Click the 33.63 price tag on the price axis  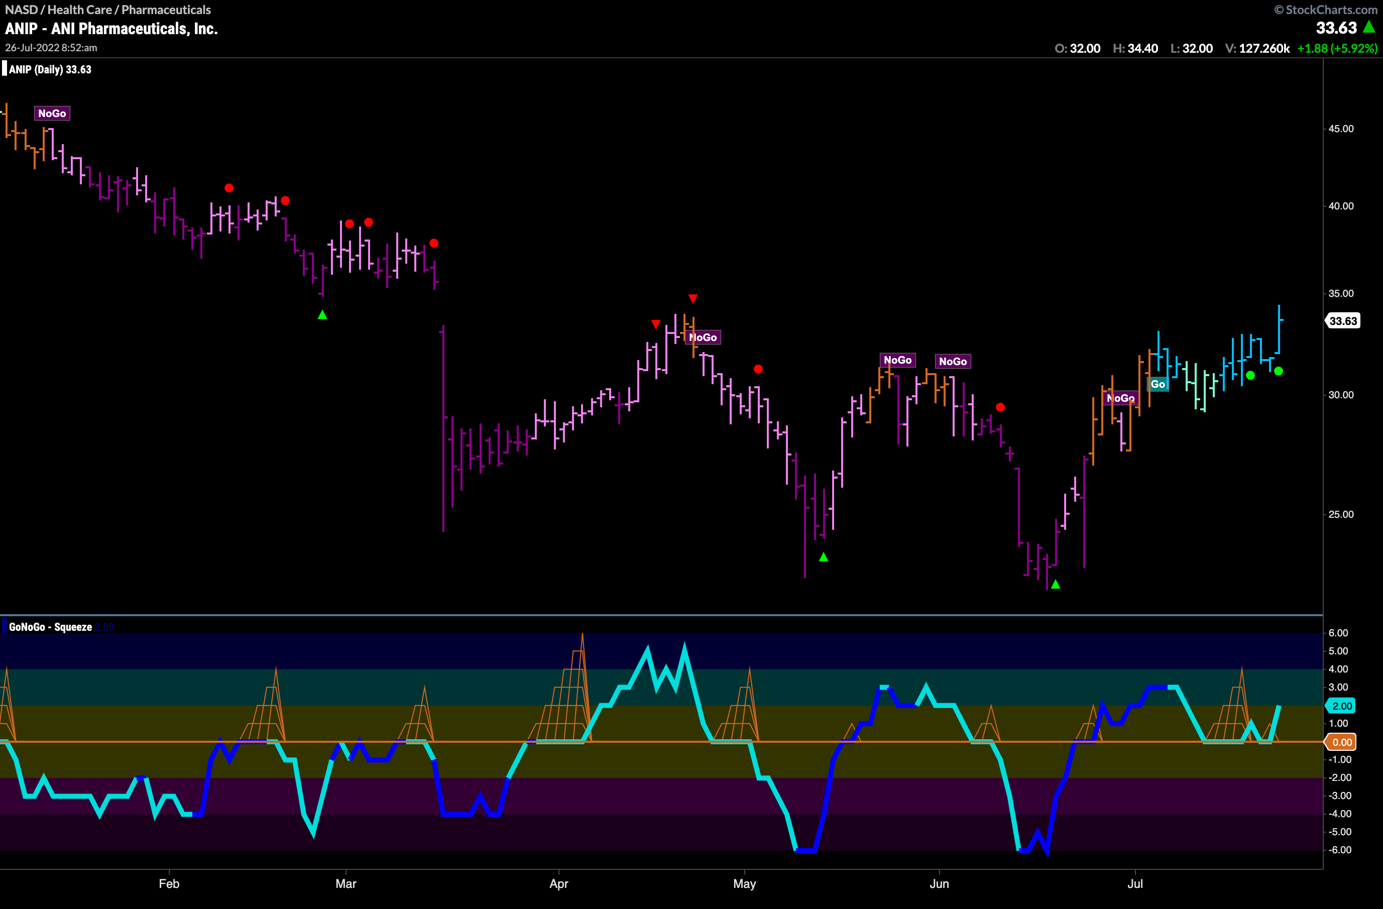1342,321
